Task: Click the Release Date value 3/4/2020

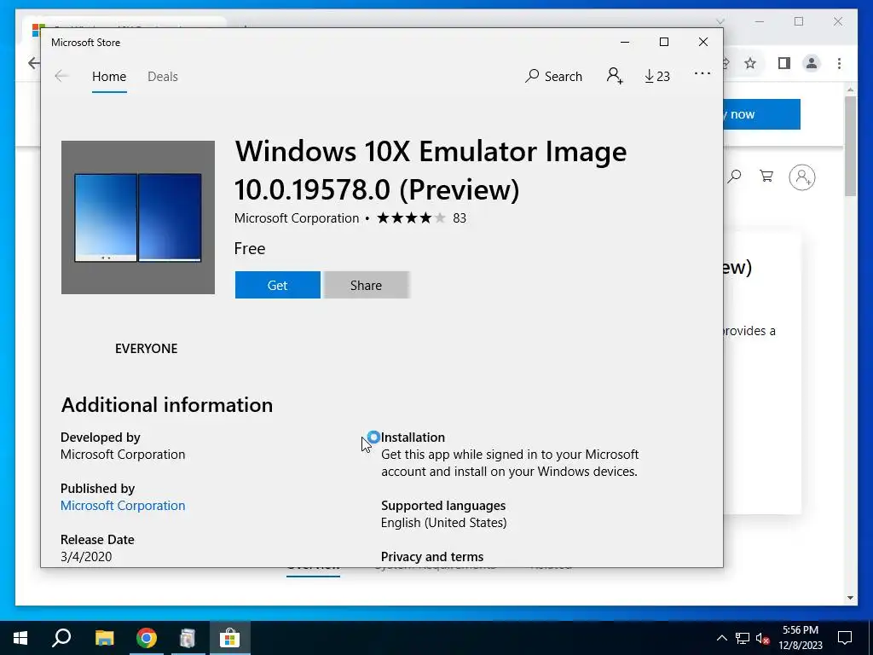Action: 86,556
